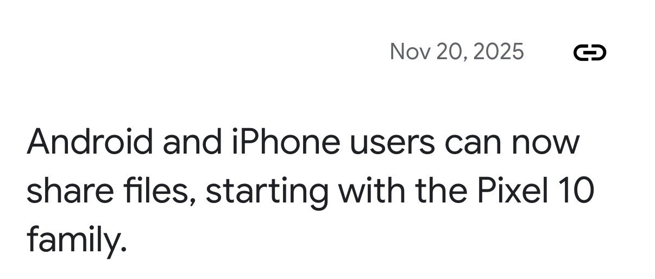Click the year "2025" in the date
Image resolution: width=655 pixels, height=279 pixels.
coord(499,52)
